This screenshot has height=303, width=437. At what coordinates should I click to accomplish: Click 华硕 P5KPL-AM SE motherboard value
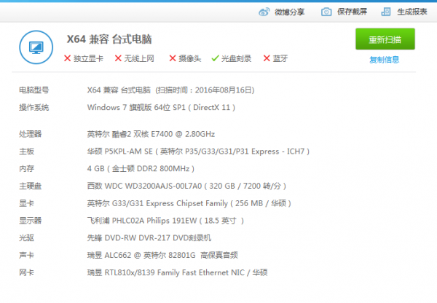click(x=198, y=151)
